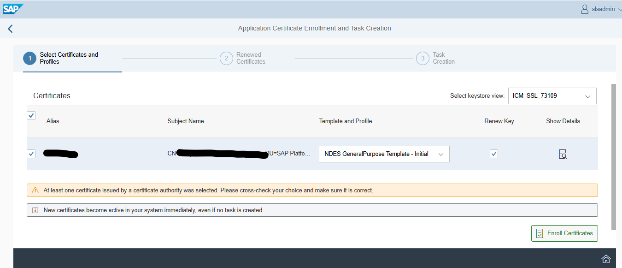Screen dimensions: 622x268
Task: Click the Enroll Certificates button
Action: [x=564, y=233]
